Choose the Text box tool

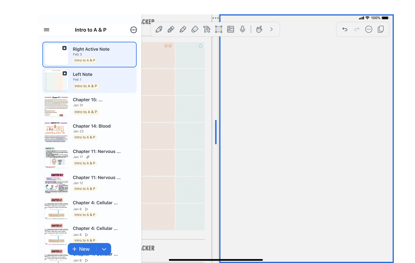pos(207,29)
